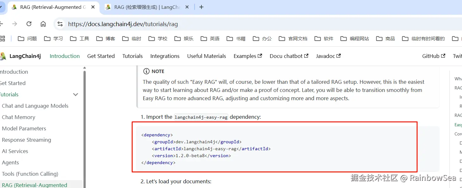Viewport: 462px width, 188px height.
Task: Follow the Examples external link
Action: 248,56
